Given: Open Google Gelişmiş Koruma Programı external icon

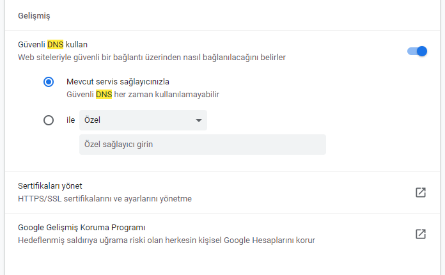Looking at the screenshot, I should 421,234.
